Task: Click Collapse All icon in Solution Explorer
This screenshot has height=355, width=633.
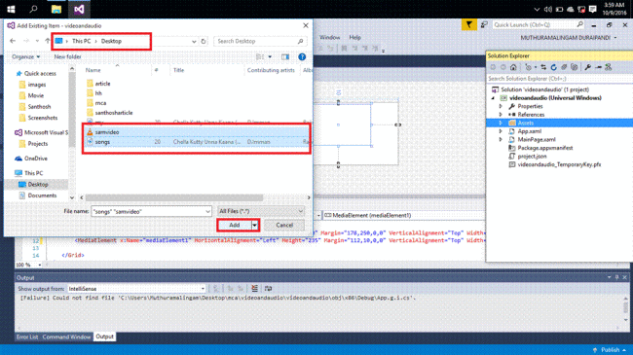Action: click(x=564, y=67)
